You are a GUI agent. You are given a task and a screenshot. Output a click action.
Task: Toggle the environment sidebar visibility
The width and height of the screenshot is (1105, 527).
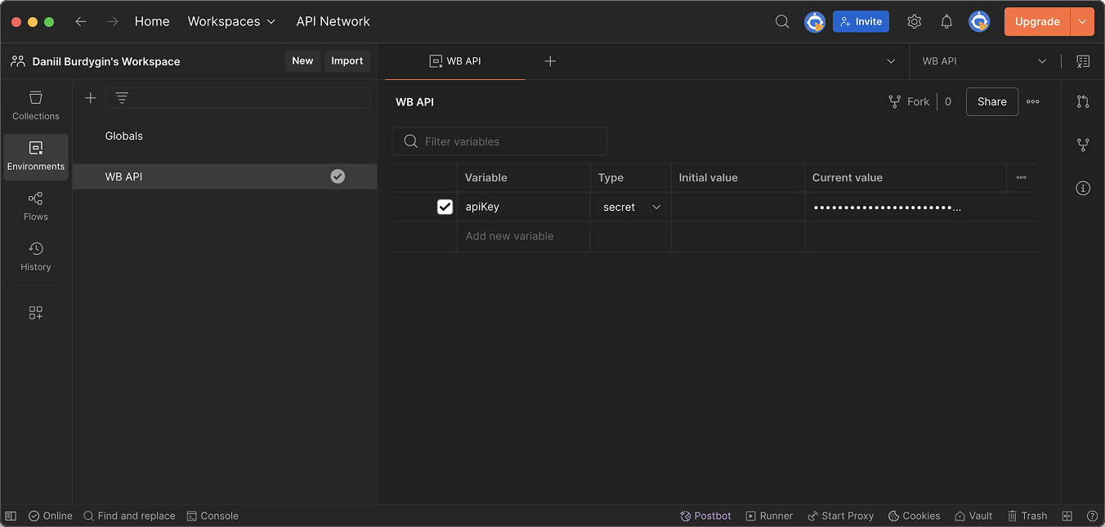(x=10, y=516)
